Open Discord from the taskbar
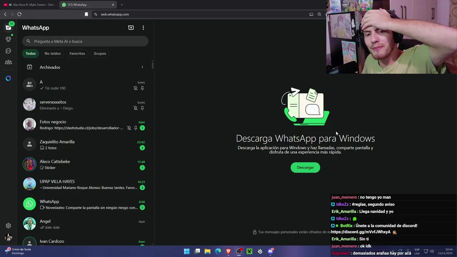 pyautogui.click(x=271, y=251)
